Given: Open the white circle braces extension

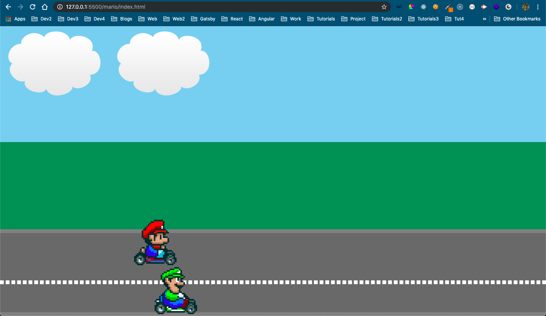Looking at the screenshot, I should click(472, 7).
